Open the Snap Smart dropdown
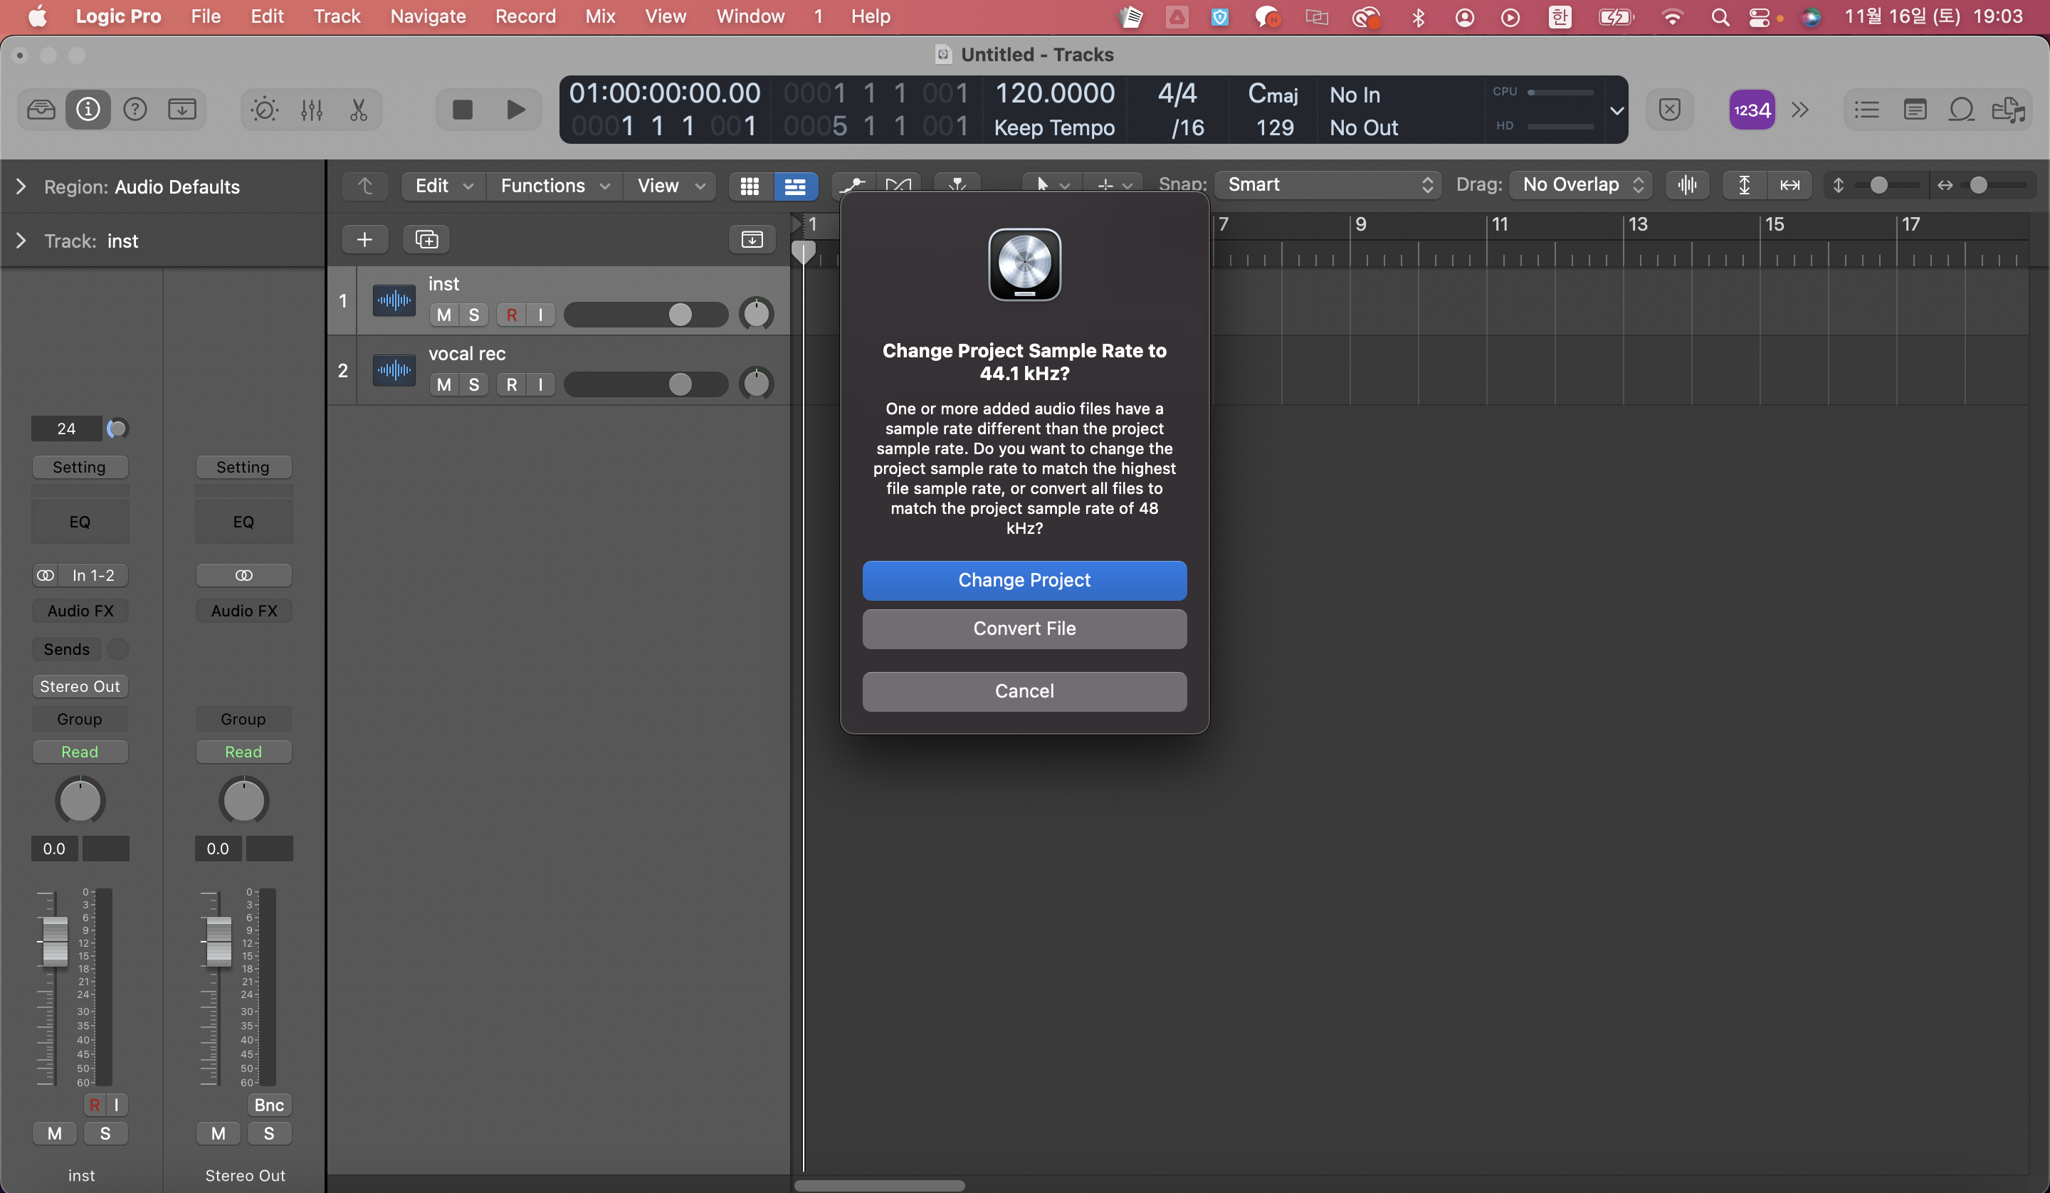This screenshot has width=2050, height=1193. 1328,185
